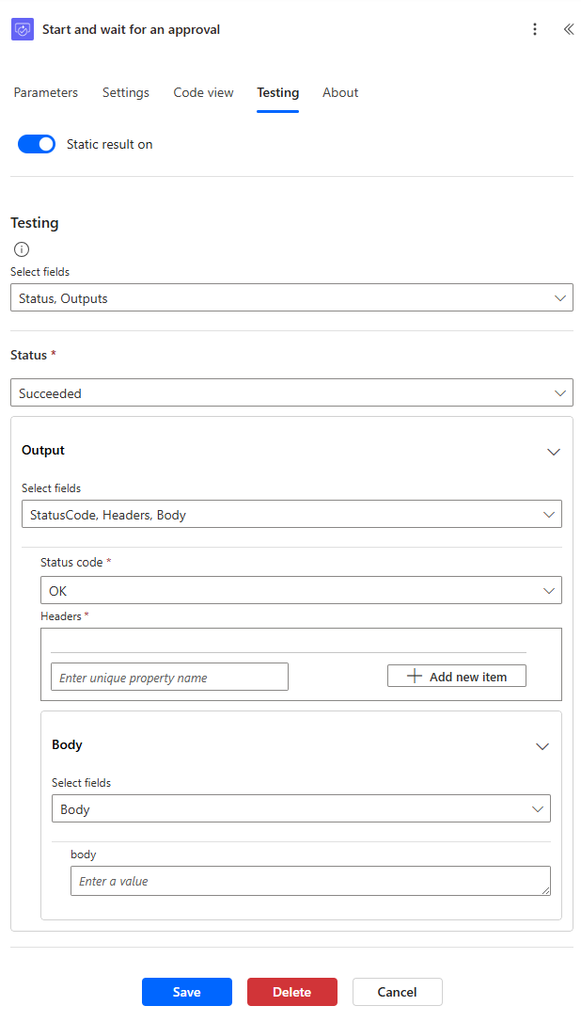Collapse the Body section chevron
Image resolution: width=581 pixels, height=1022 pixels.
(x=542, y=746)
